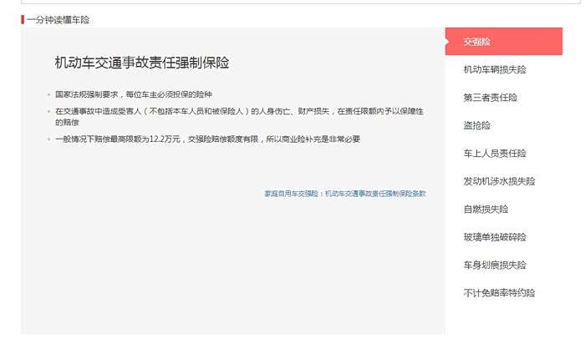This screenshot has height=344, width=585.
Task: Click bullet 国家法规强制要求 text
Action: click(x=134, y=94)
